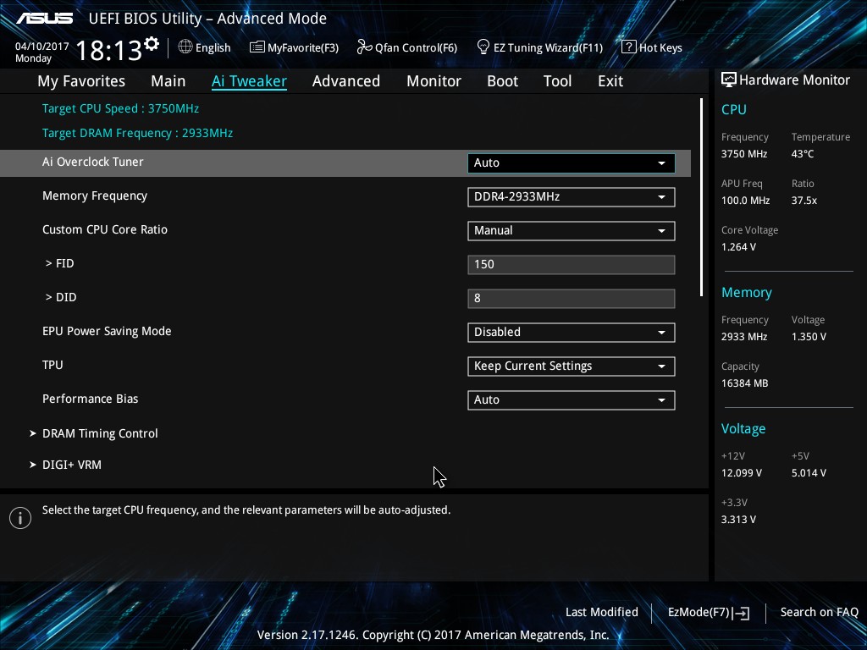Open the Monitor tab

coord(434,80)
